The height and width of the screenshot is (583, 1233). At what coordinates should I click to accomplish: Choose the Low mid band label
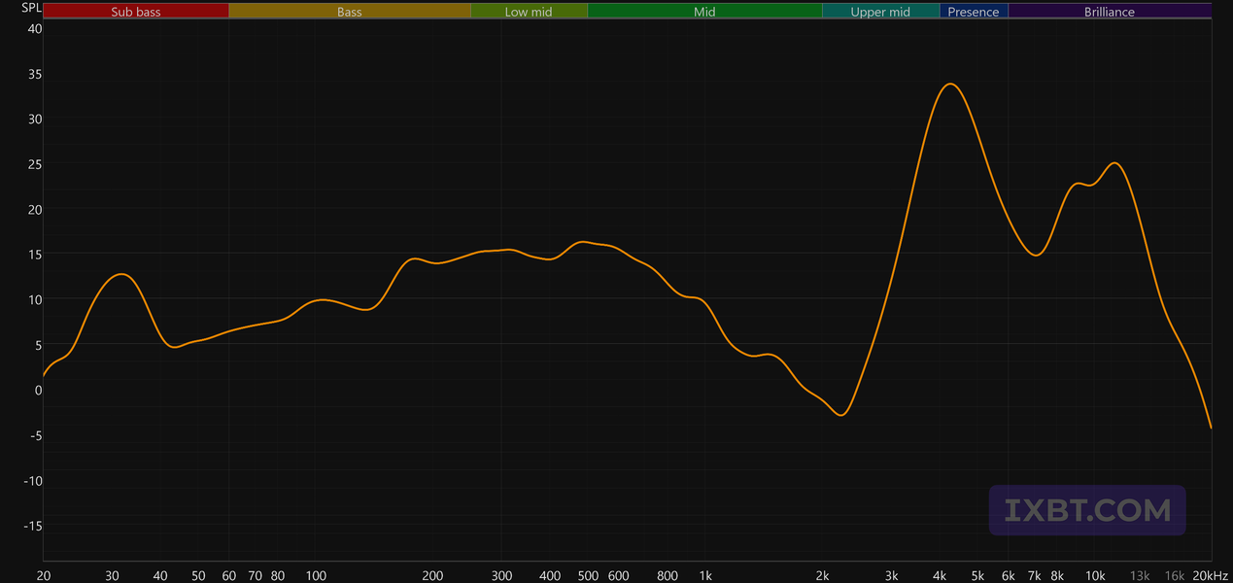[529, 12]
